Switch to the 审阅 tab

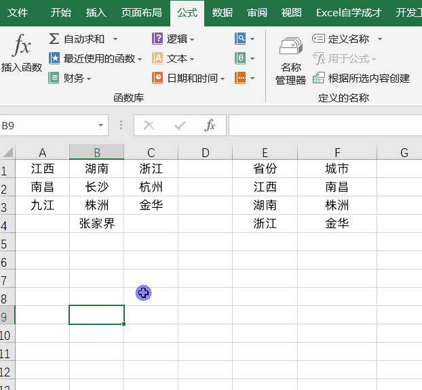[x=257, y=13]
